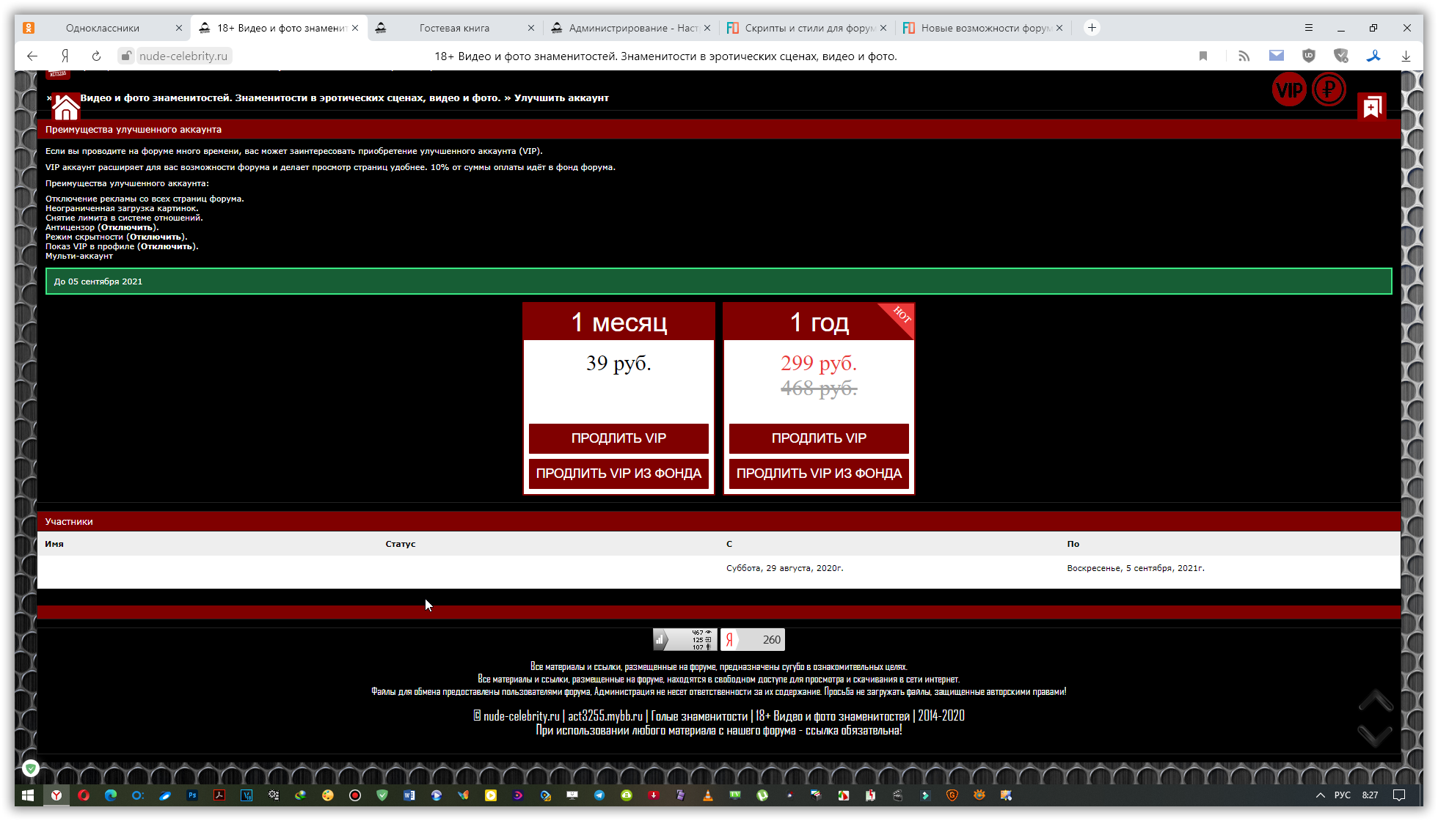Click the add-bookmark ribbon icon on page

click(x=1371, y=107)
